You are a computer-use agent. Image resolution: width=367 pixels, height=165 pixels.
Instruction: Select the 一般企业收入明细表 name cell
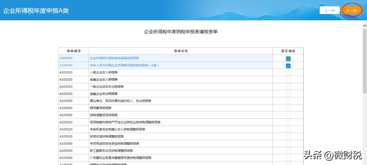181,72
